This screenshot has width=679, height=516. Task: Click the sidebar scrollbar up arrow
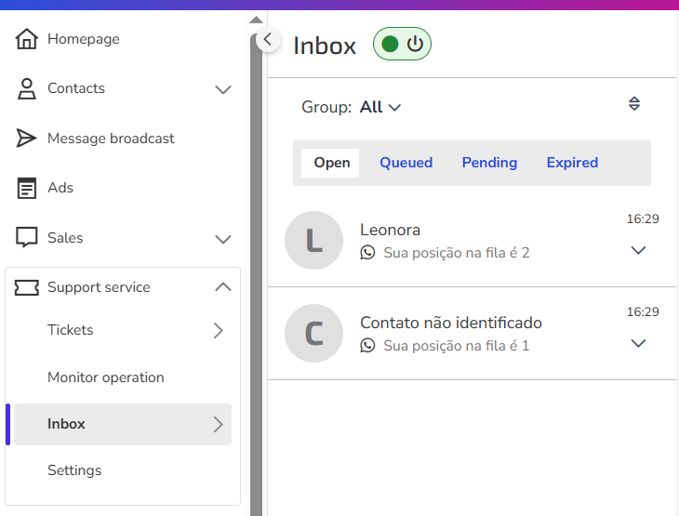click(x=256, y=20)
